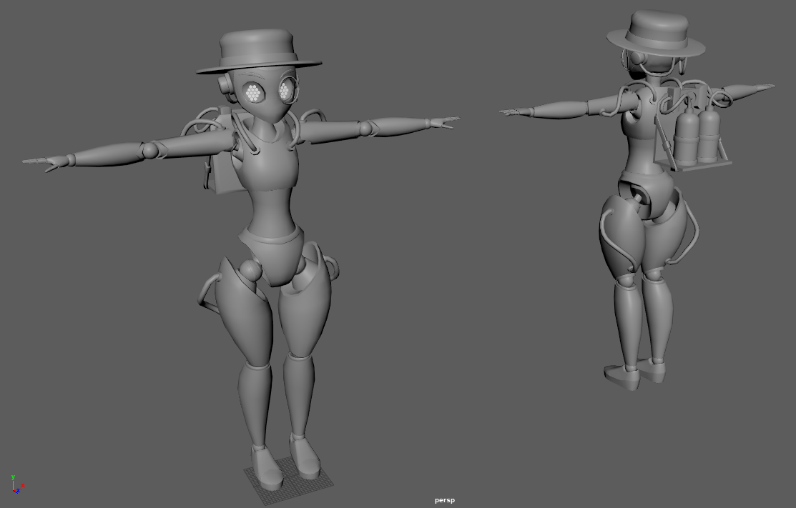Image resolution: width=796 pixels, height=508 pixels.
Task: Select hand at far right of front-facing robot
Action: point(443,122)
